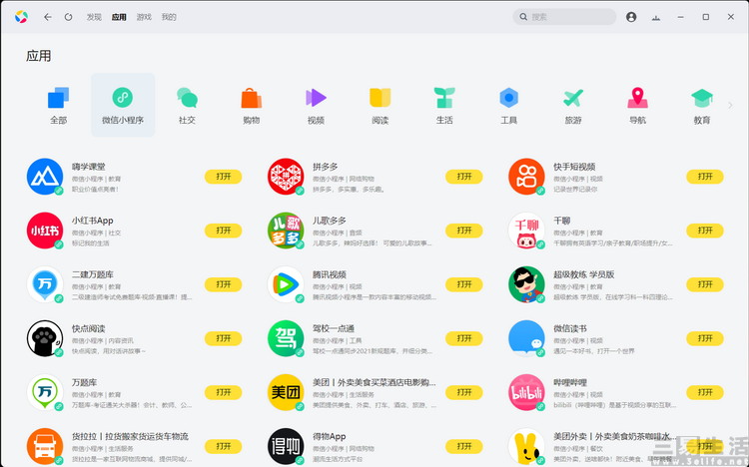The image size is (749, 467).
Task: Click the 千聊 app icon
Action: click(x=526, y=231)
